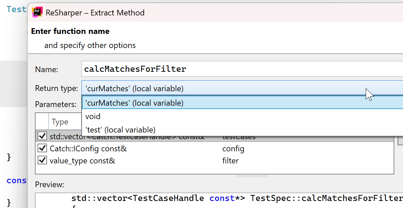
Task: Click the config parameter name cell
Action: 233,148
